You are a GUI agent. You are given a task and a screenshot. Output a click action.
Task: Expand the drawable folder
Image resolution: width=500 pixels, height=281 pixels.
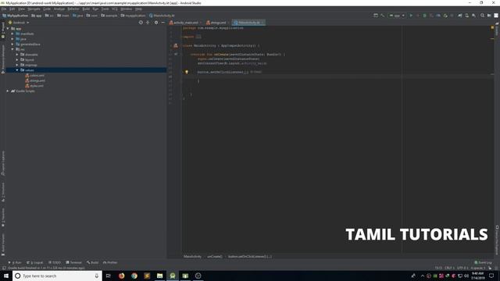pyautogui.click(x=17, y=55)
